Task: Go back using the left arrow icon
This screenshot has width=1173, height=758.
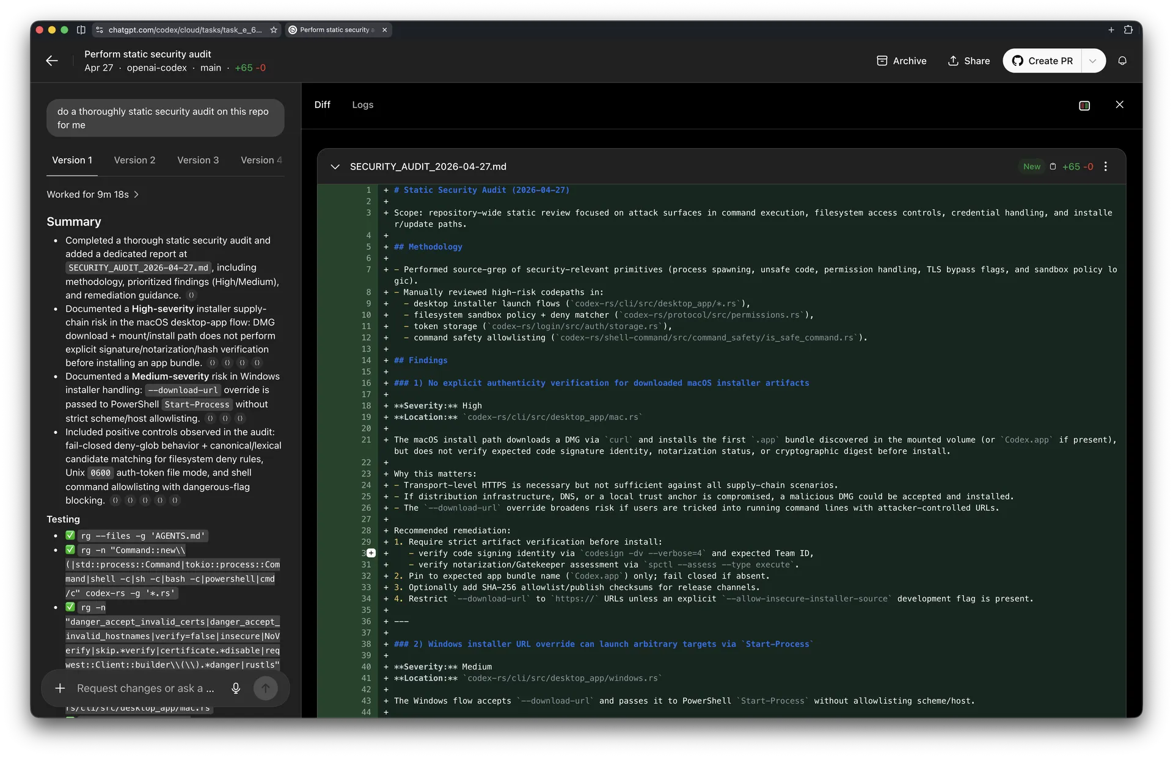Action: tap(52, 60)
